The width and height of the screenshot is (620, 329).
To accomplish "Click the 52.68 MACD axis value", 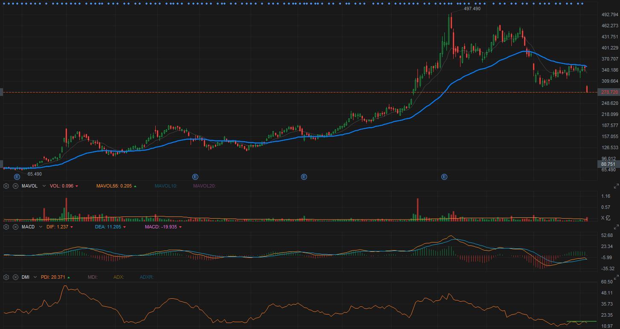I will pyautogui.click(x=607, y=235).
